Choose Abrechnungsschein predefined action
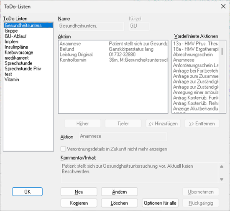 [196, 54]
